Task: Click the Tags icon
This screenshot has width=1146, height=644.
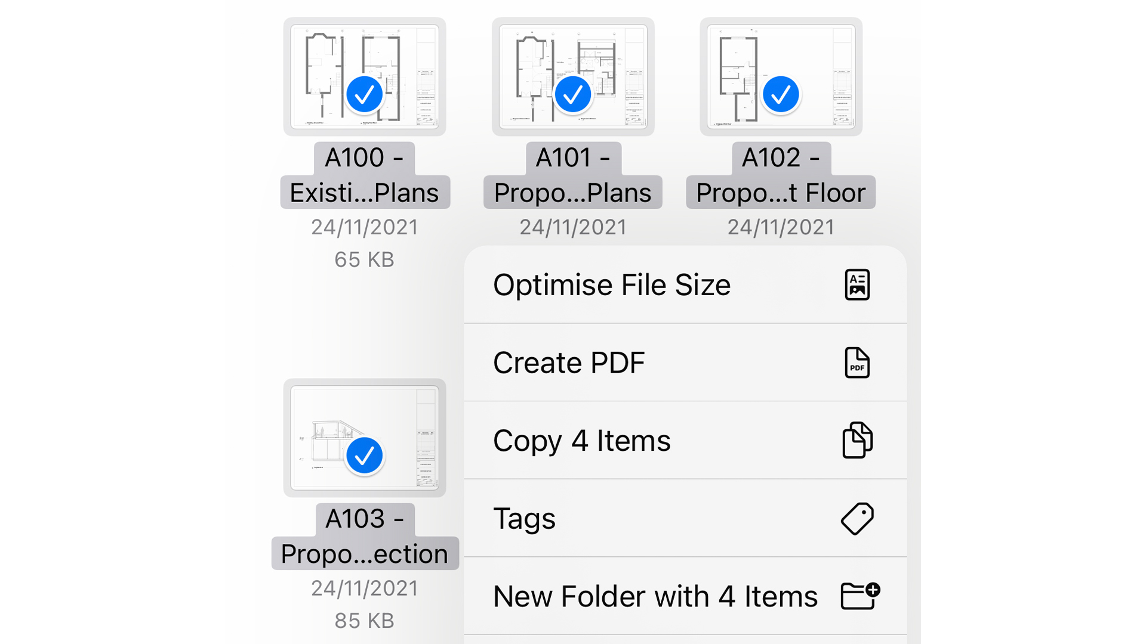Action: coord(857,518)
